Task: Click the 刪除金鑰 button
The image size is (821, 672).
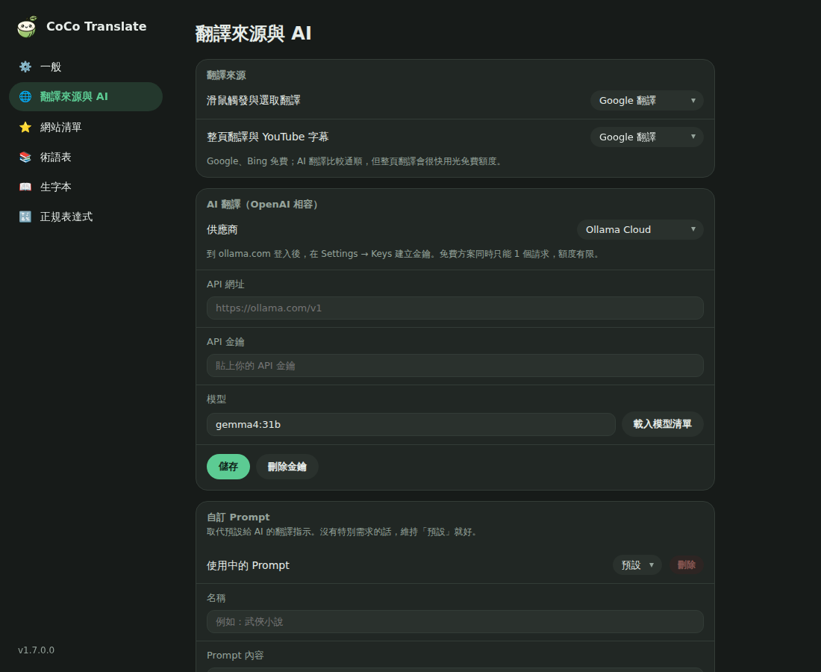Action: coord(287,466)
